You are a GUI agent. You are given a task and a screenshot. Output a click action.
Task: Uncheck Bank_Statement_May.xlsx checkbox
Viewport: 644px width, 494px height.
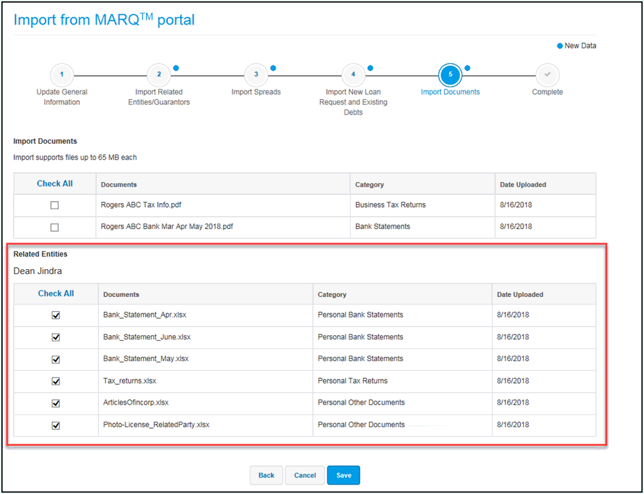[x=56, y=359]
